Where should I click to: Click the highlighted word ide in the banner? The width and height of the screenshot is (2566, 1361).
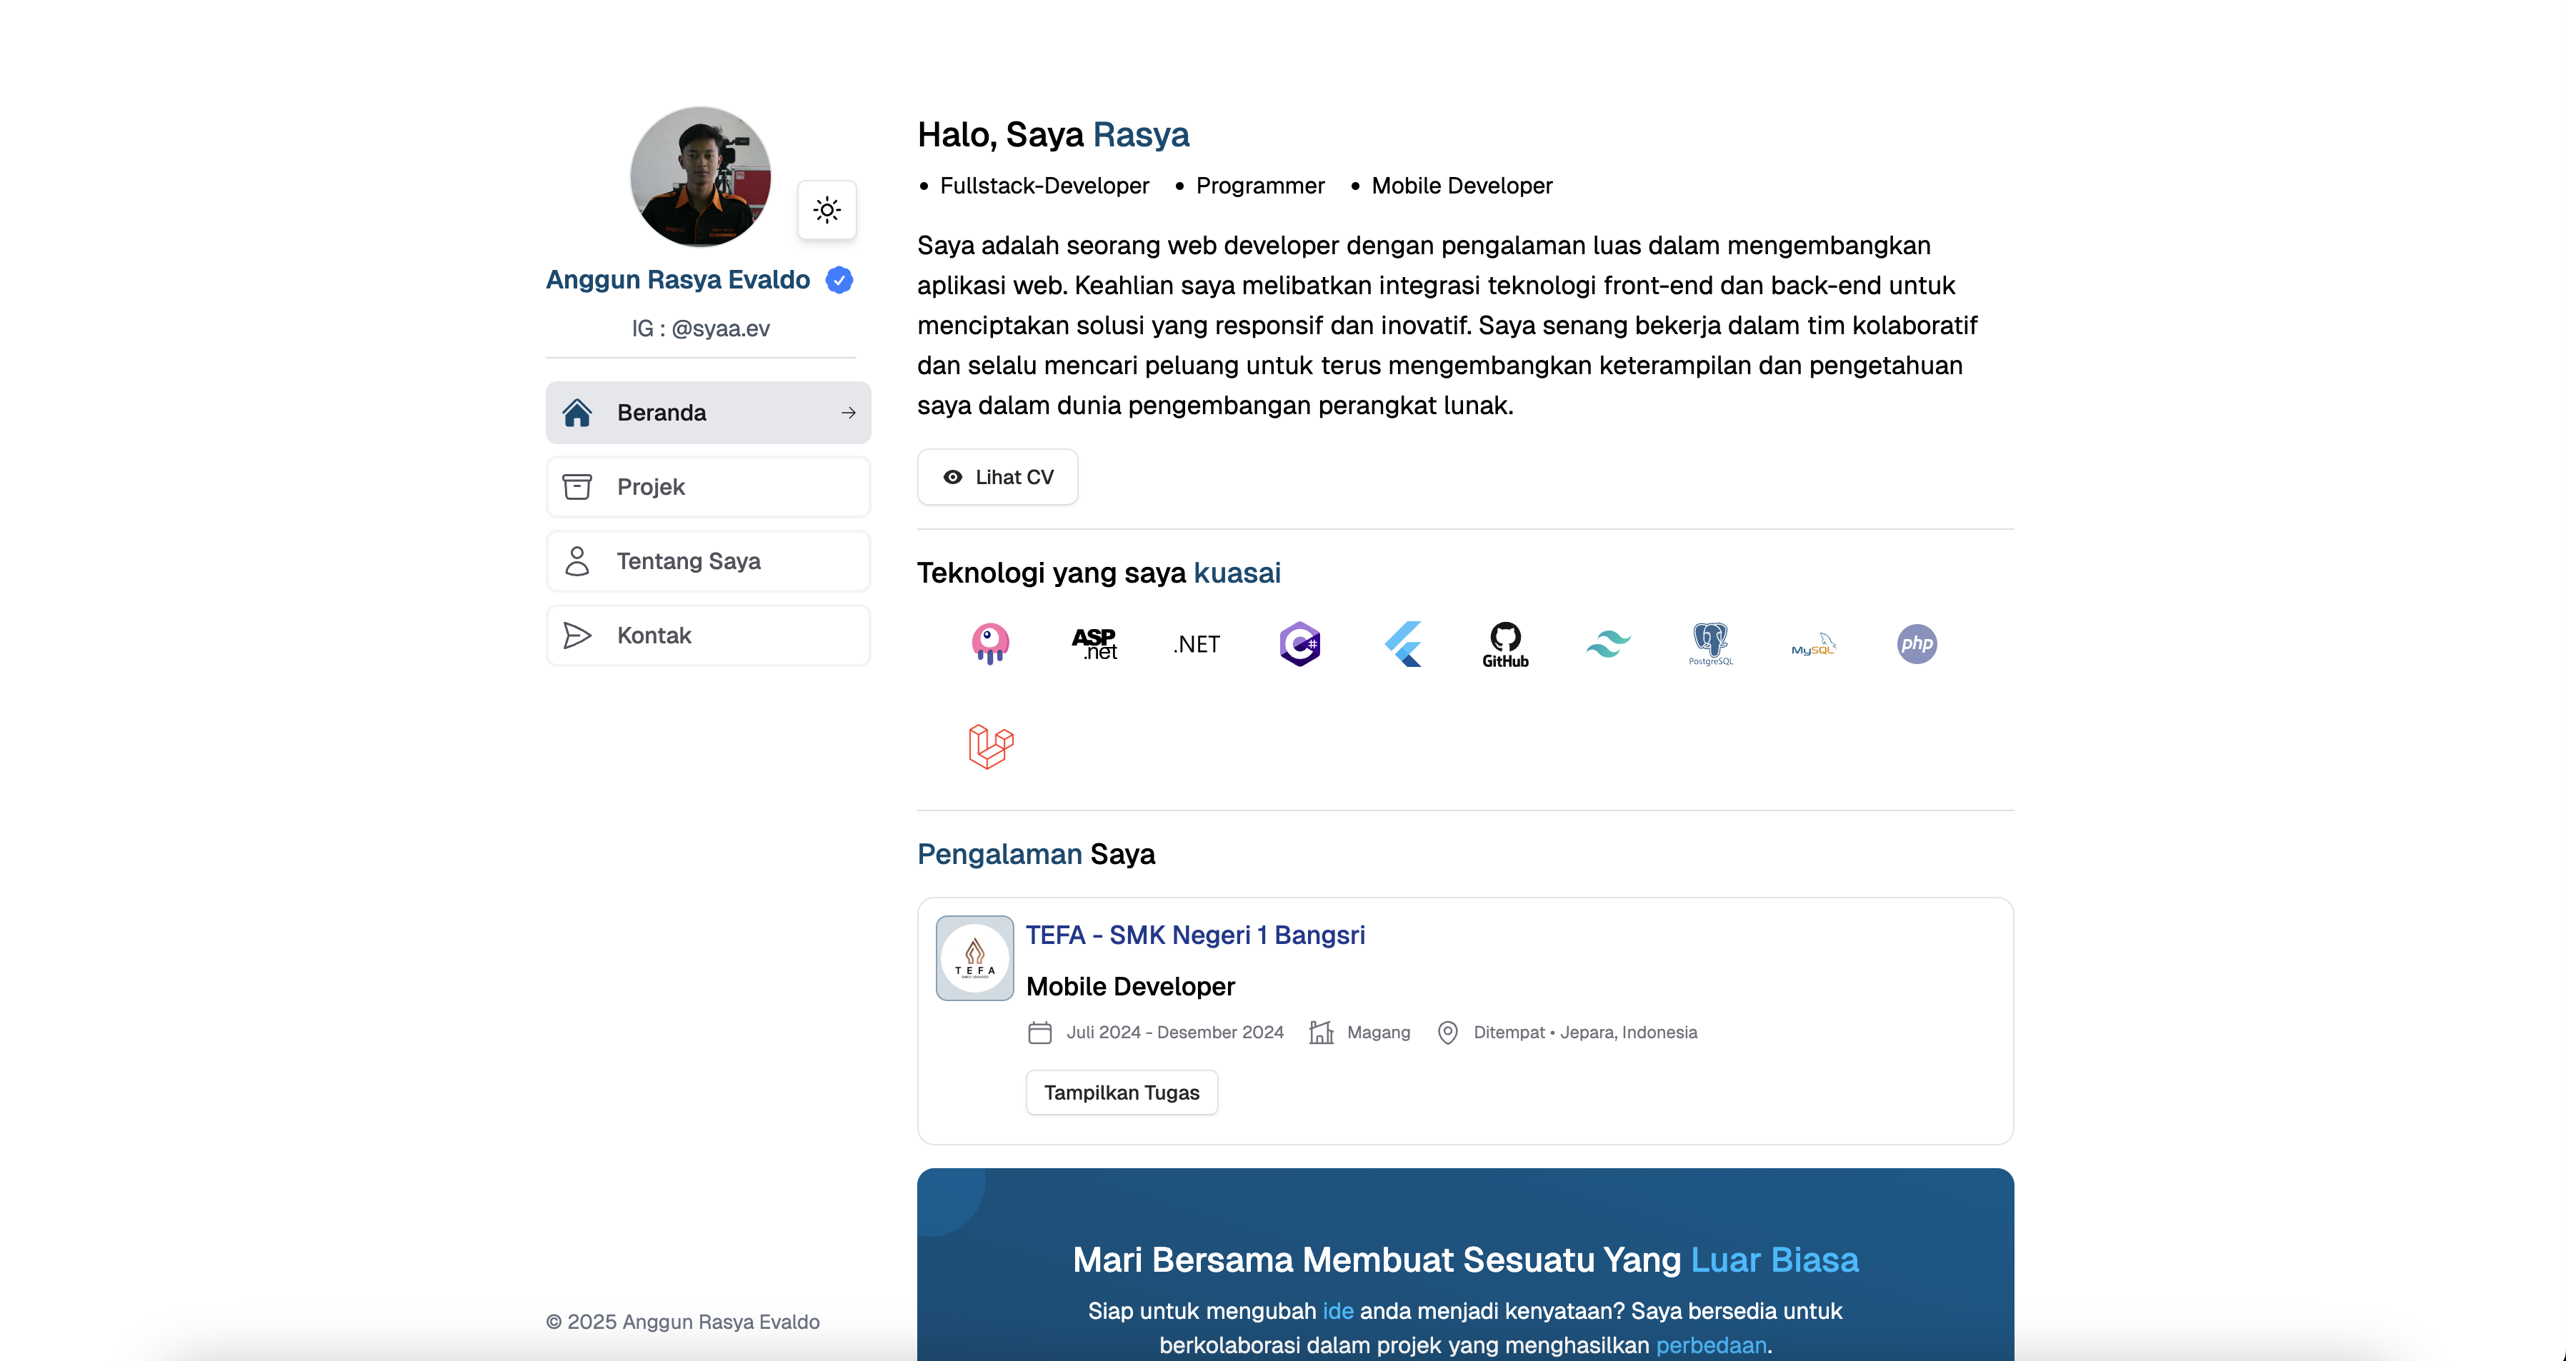point(1338,1311)
